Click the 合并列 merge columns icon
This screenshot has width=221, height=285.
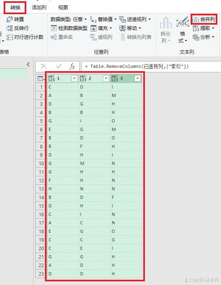pos(195,19)
